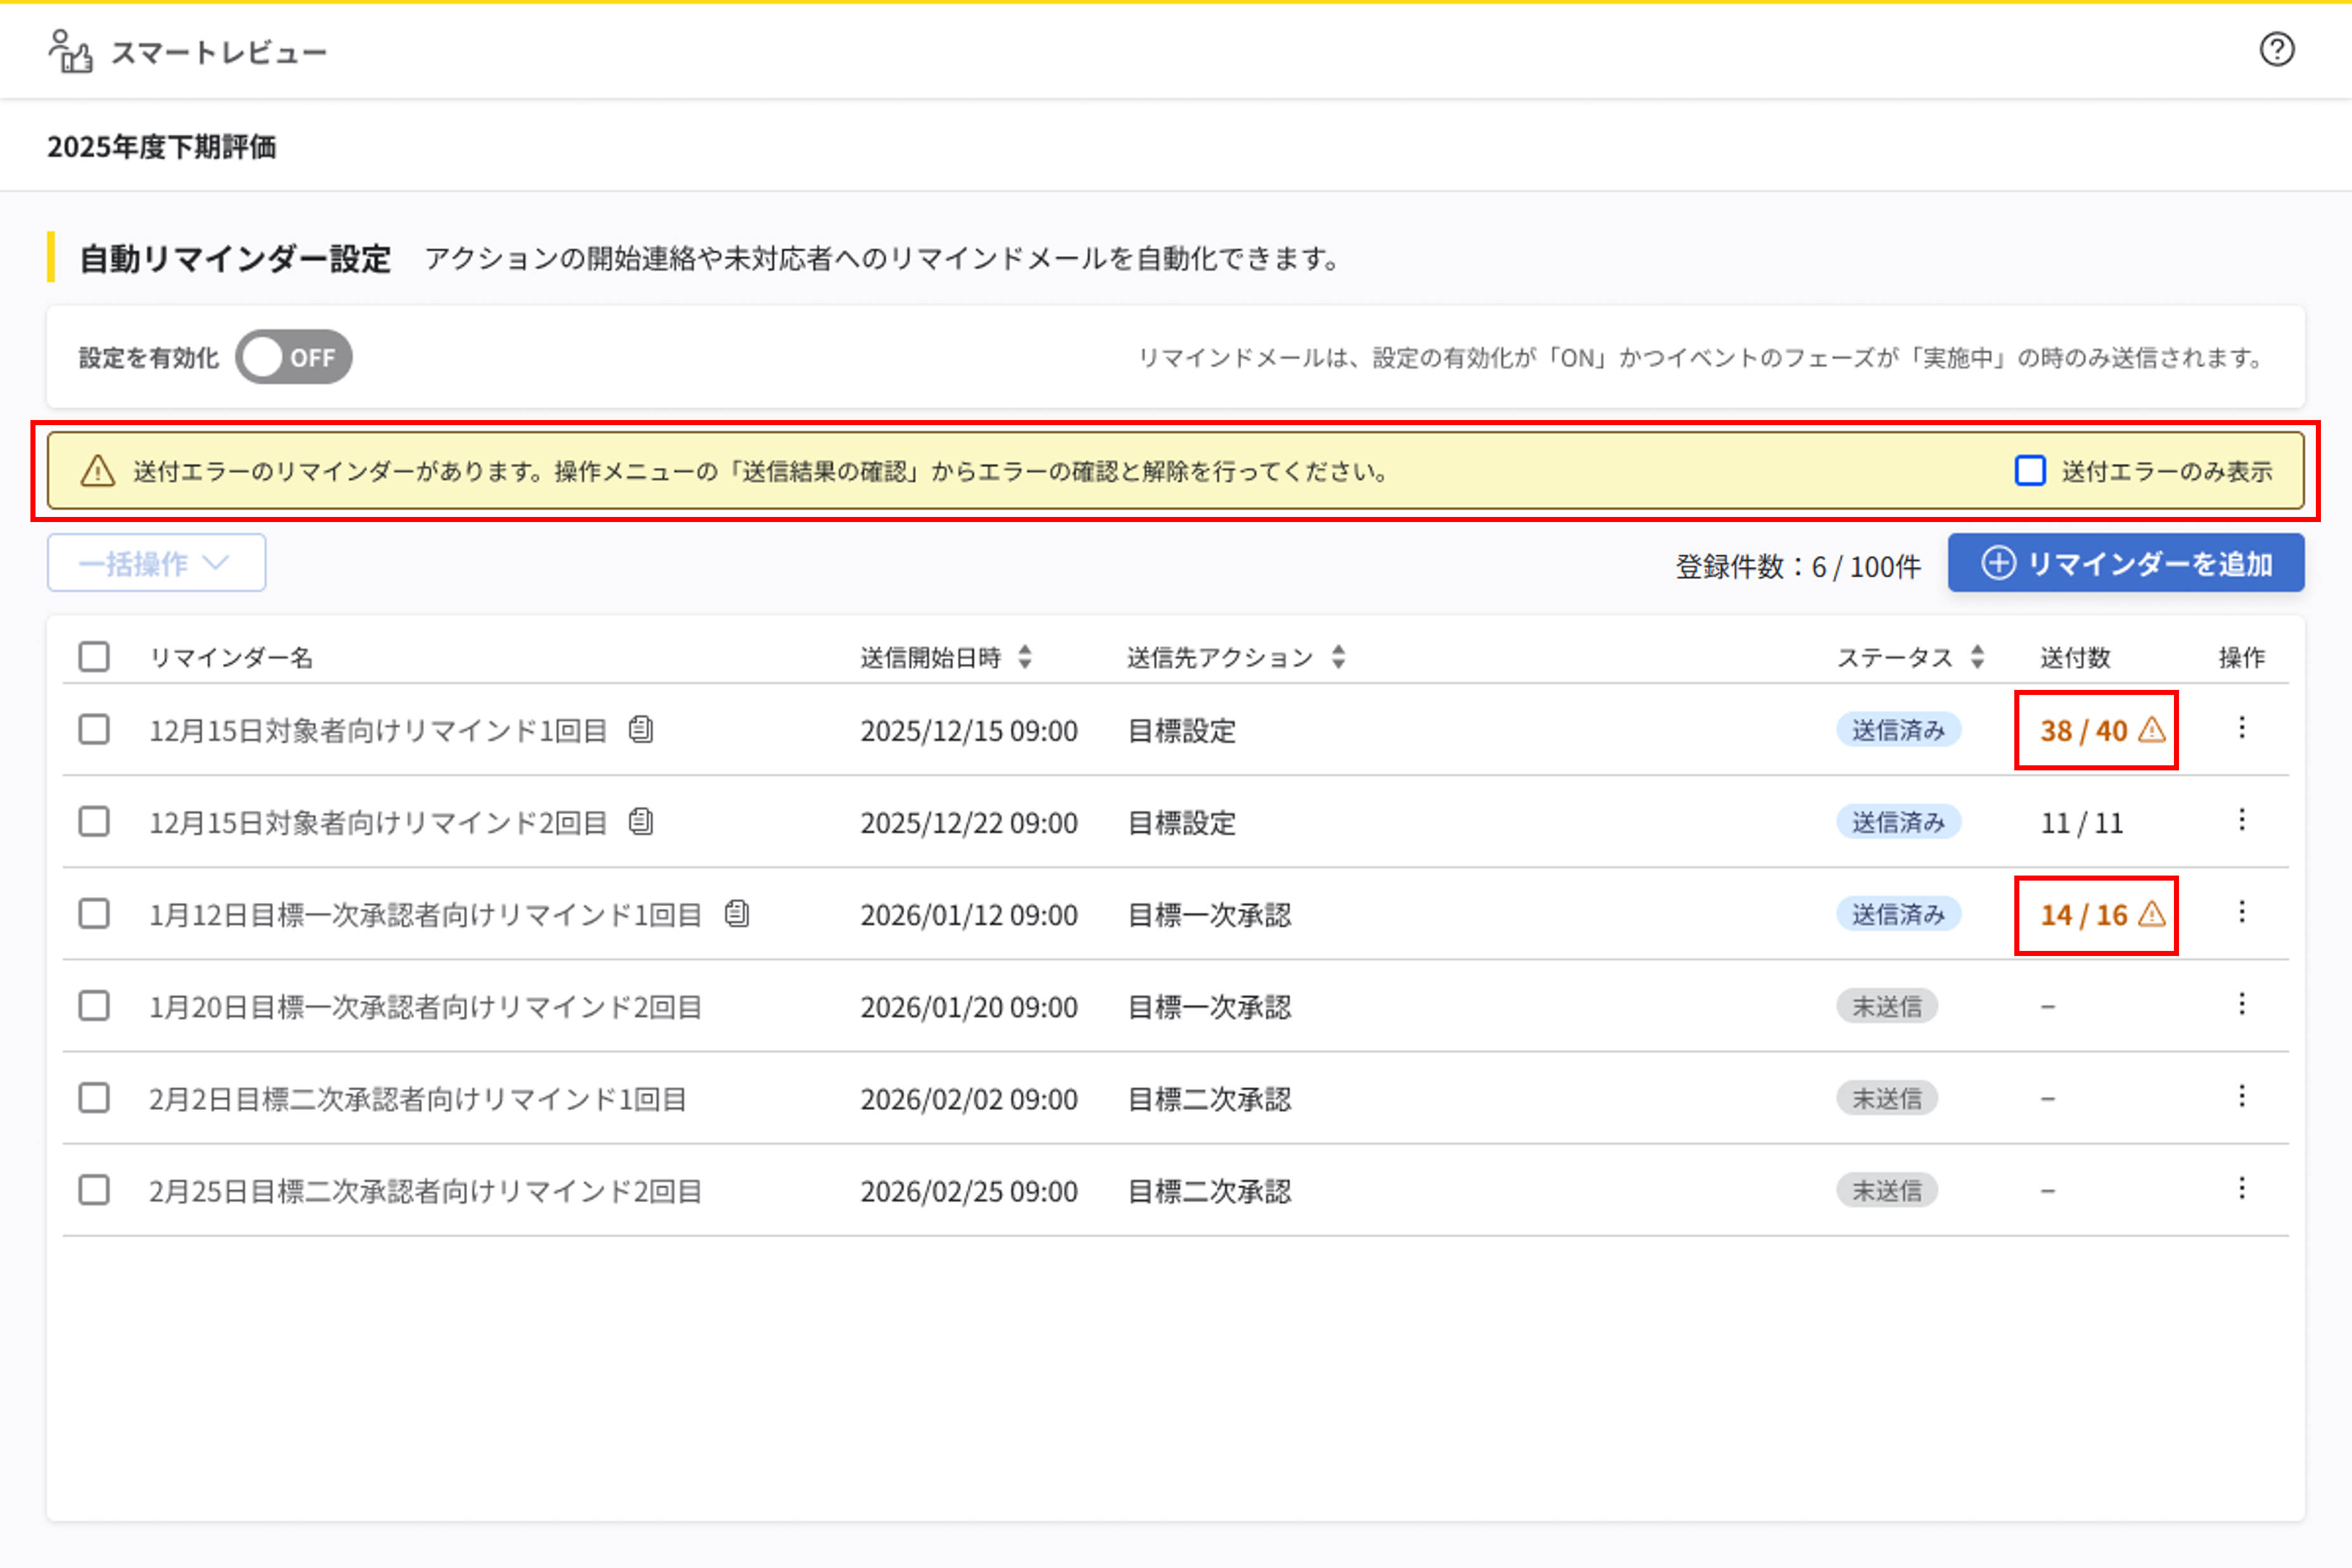Click the リマインダーを追加 button
This screenshot has height=1568, width=2352.
point(2125,563)
